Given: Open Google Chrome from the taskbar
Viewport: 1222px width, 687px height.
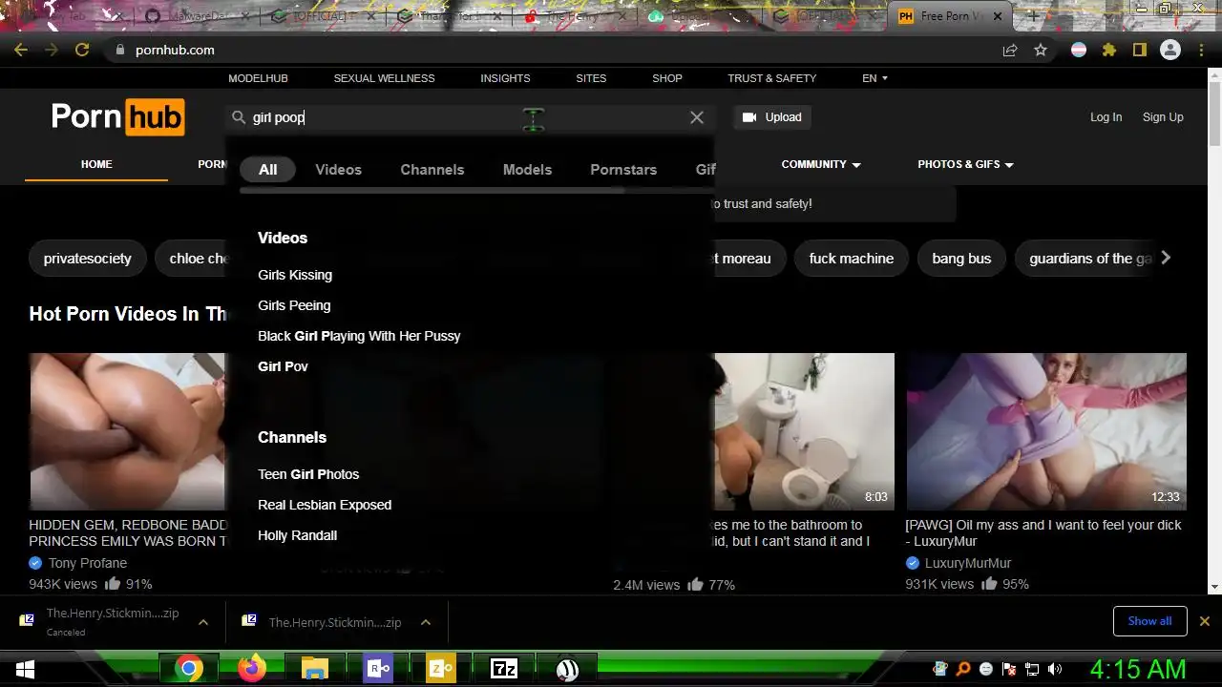Looking at the screenshot, I should (189, 669).
